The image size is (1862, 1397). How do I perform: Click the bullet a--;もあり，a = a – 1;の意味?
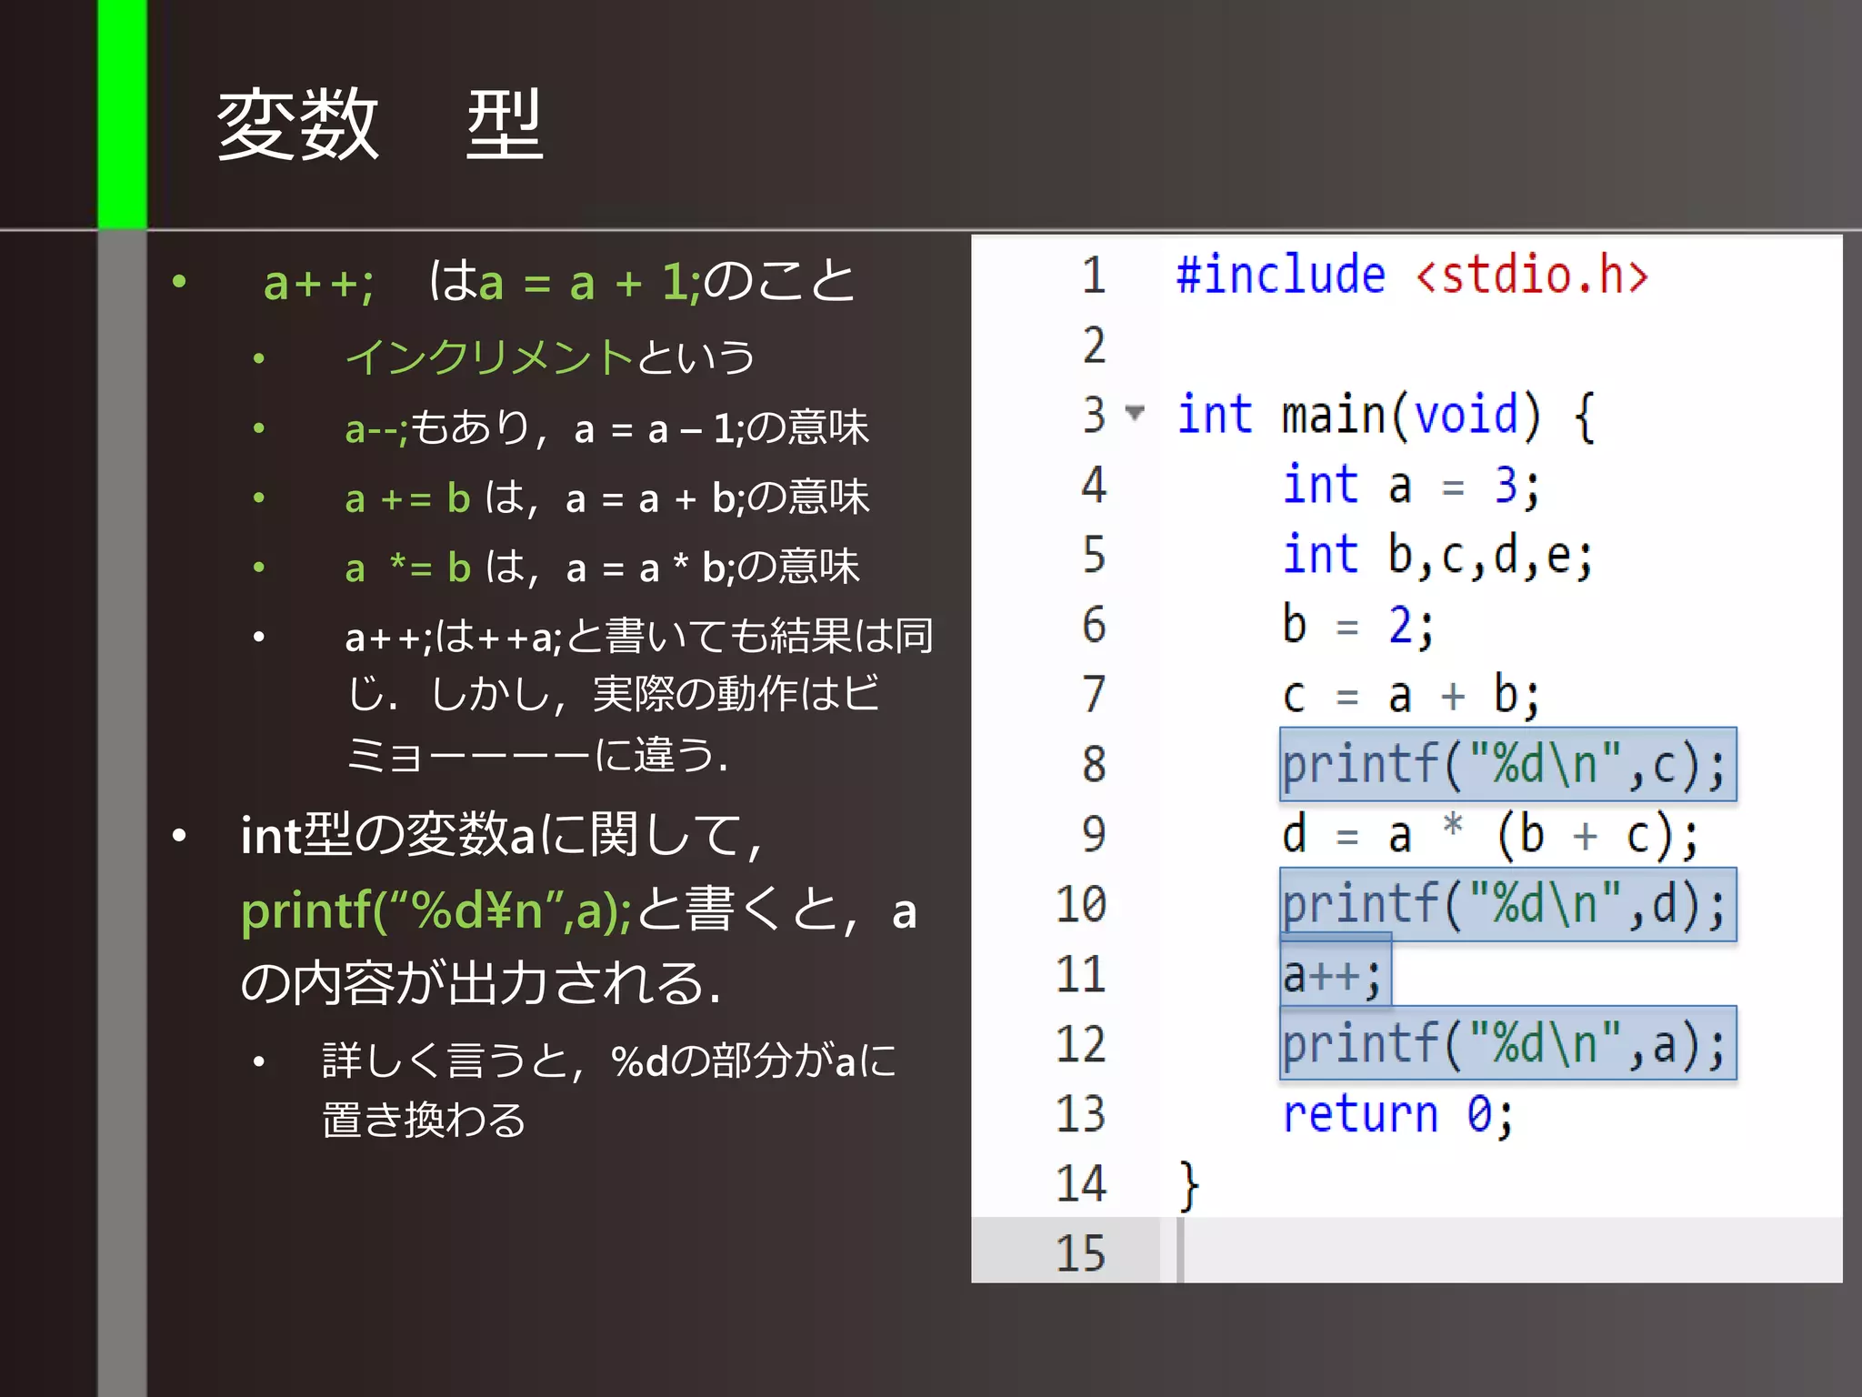tap(606, 427)
